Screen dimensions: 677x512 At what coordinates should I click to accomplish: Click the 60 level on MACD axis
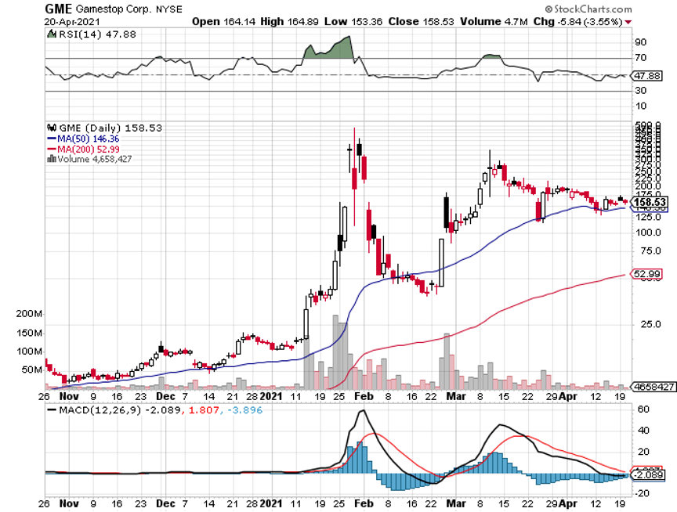point(643,409)
